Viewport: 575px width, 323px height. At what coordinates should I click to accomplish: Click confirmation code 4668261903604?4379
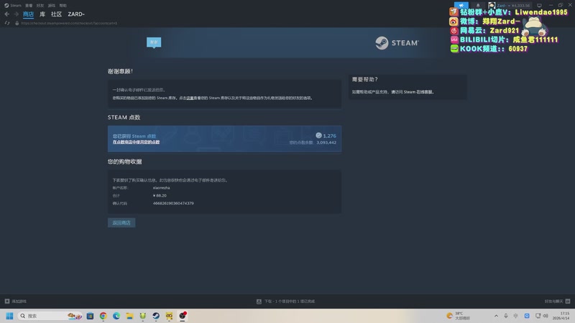click(173, 203)
